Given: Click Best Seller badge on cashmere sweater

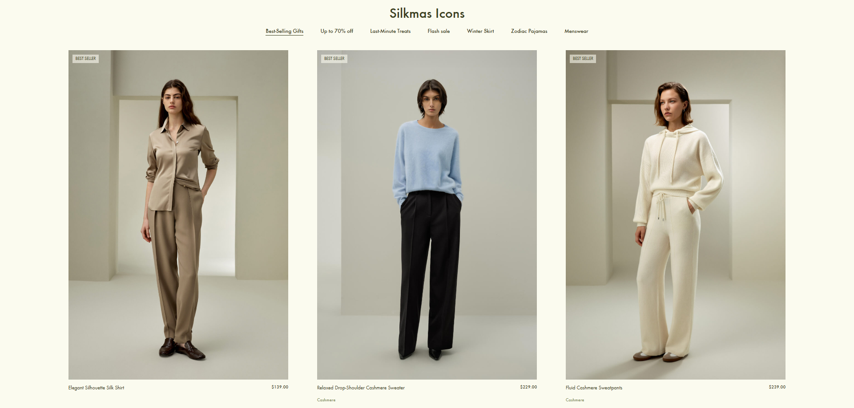Looking at the screenshot, I should (334, 59).
